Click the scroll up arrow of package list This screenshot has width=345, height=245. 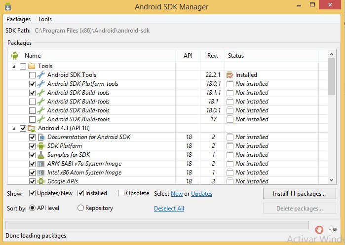[331, 54]
